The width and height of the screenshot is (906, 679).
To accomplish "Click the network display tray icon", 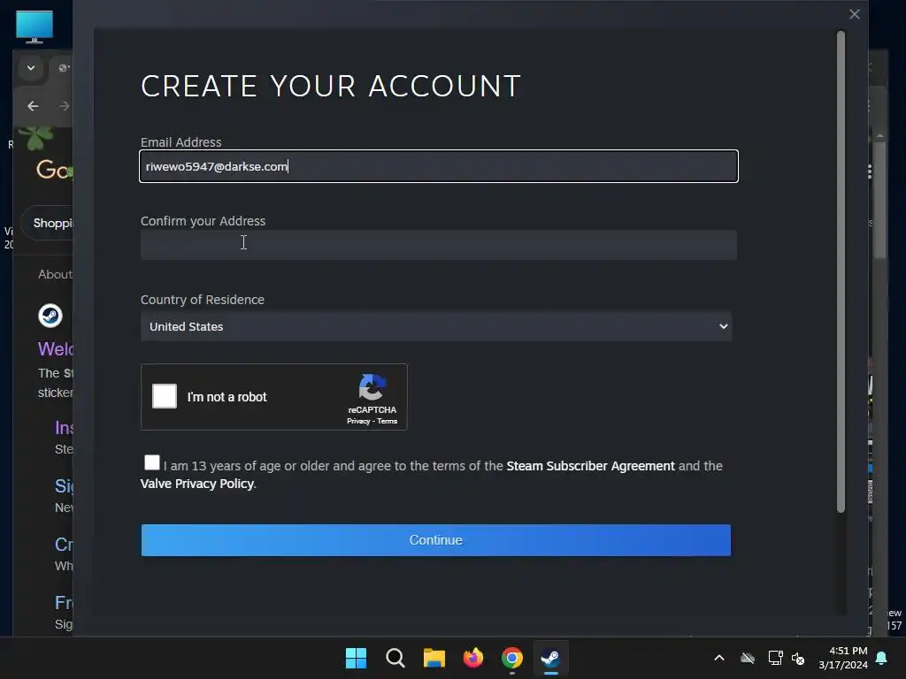I will coord(775,658).
